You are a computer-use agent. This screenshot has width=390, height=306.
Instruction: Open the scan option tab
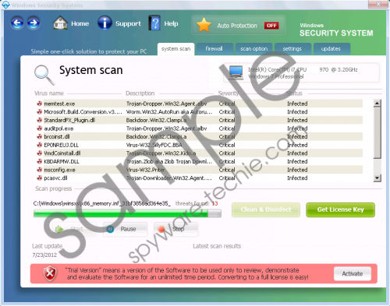tap(253, 49)
